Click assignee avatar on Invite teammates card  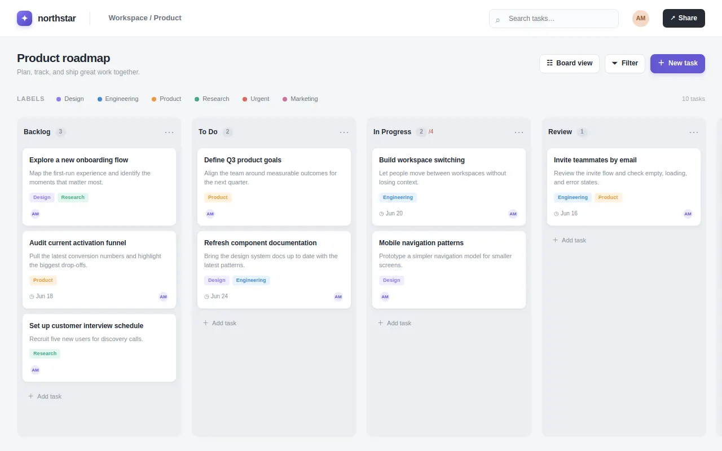pyautogui.click(x=688, y=214)
